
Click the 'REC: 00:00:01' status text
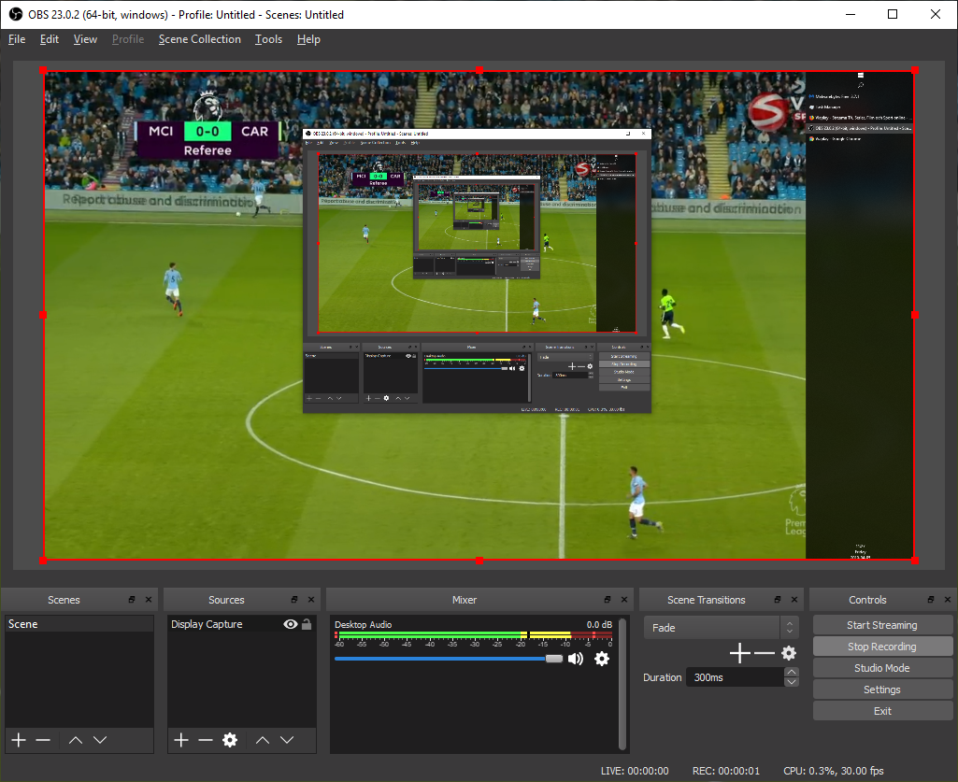pyautogui.click(x=726, y=771)
